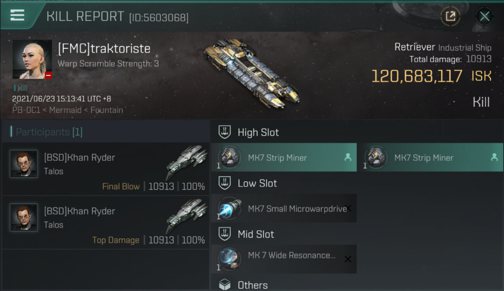The height and width of the screenshot is (291, 504).
Task: View traktoriste's character portrait
Action: click(32, 59)
